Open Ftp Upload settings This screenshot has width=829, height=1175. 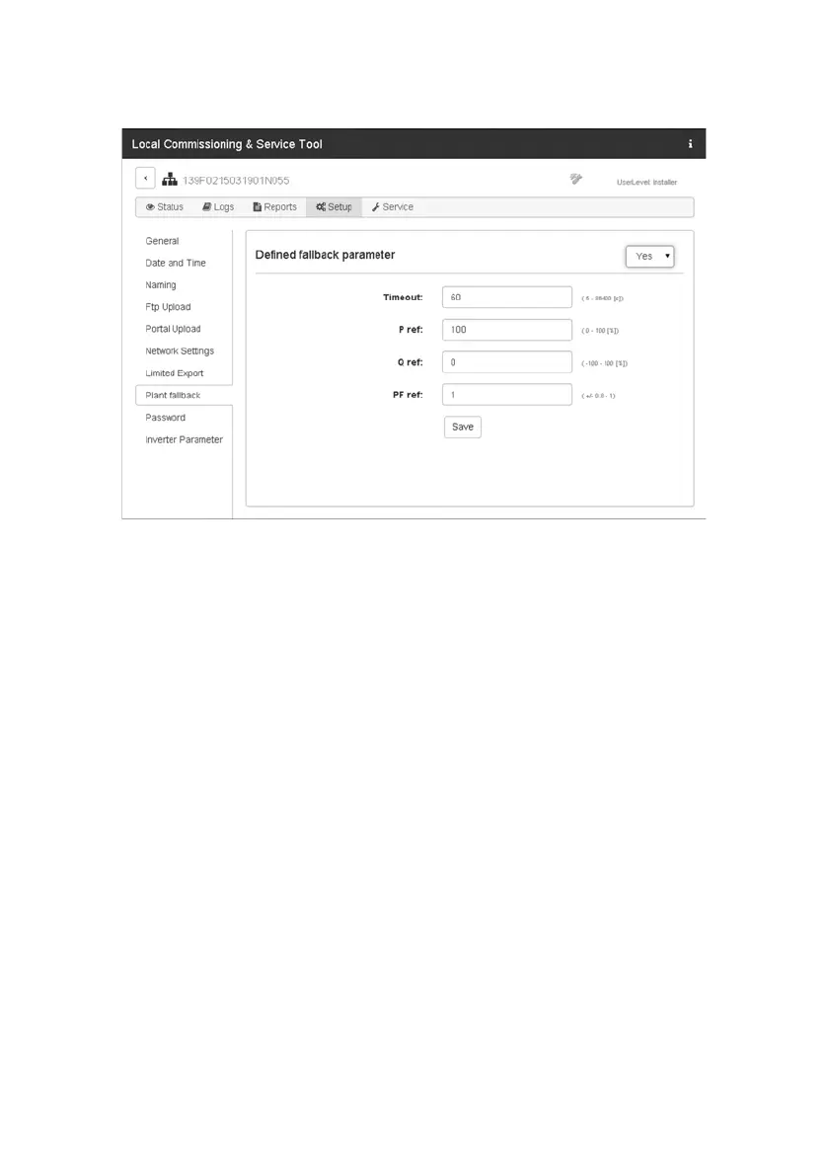(x=168, y=307)
